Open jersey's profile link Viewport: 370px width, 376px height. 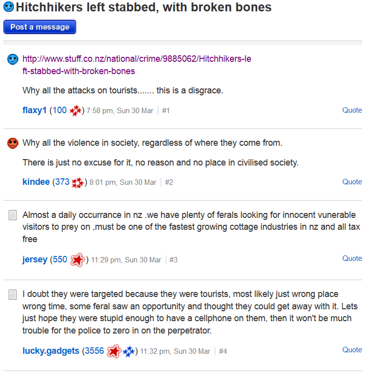(35, 259)
